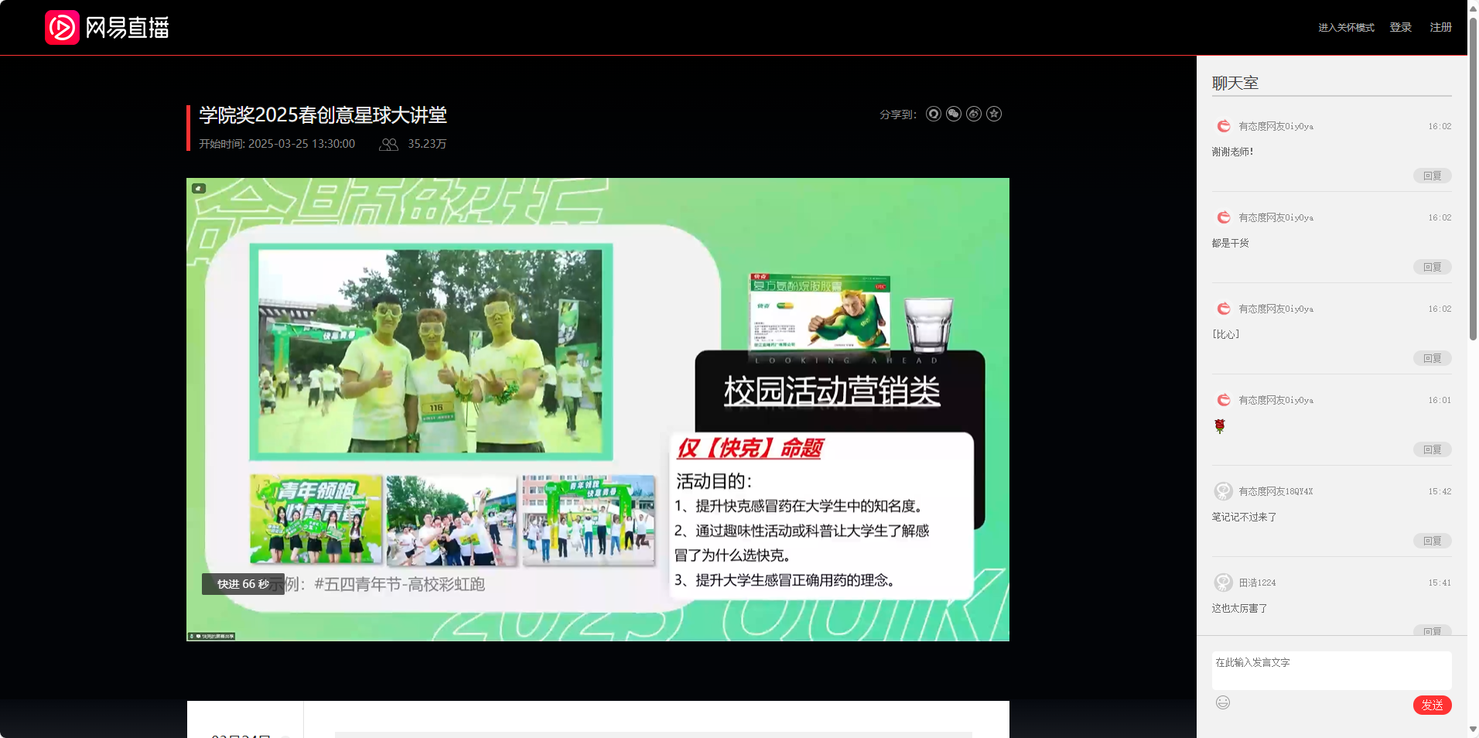Image resolution: width=1479 pixels, height=738 pixels.
Task: Reply to the '笔记记不过来了' message
Action: 1432,541
